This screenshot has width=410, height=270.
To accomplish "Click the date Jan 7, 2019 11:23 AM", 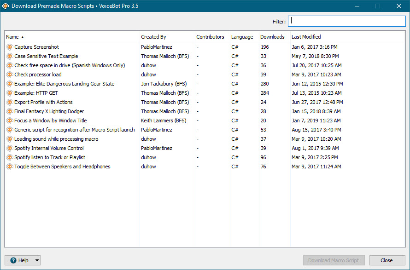I will (x=316, y=121).
